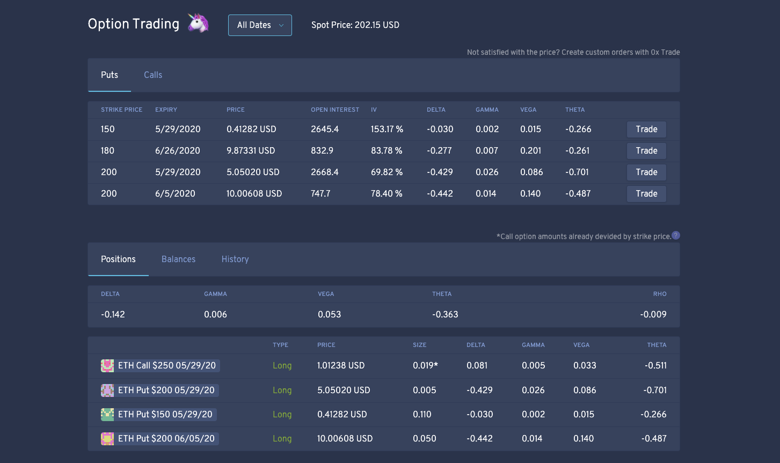The height and width of the screenshot is (463, 780).
Task: Open the All Dates dropdown
Action: click(x=260, y=25)
